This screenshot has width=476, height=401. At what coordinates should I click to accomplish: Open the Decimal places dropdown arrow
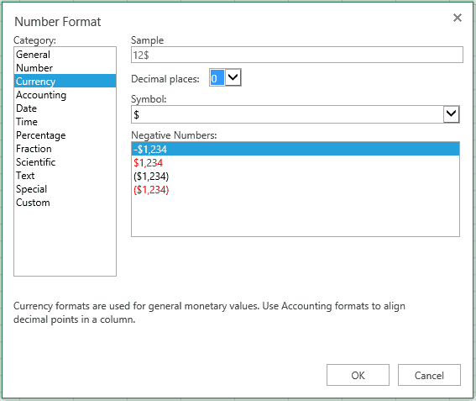(x=233, y=77)
